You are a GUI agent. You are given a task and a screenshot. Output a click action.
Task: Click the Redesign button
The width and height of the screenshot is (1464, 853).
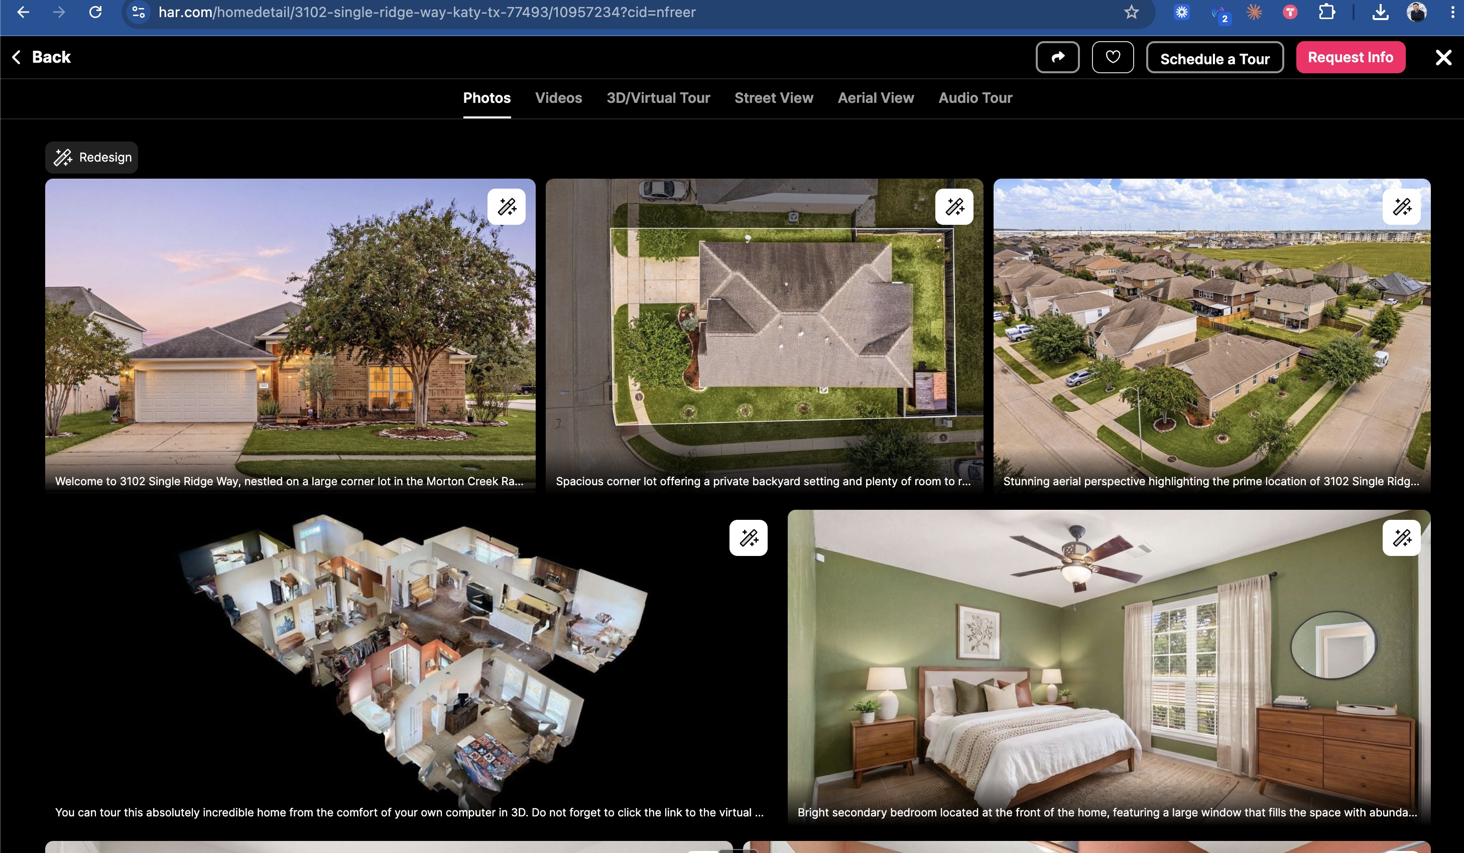[92, 158]
